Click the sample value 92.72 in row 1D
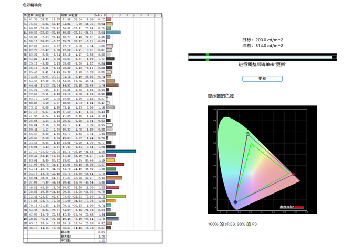Viewport: 352px width, 247px height. [x=33, y=99]
